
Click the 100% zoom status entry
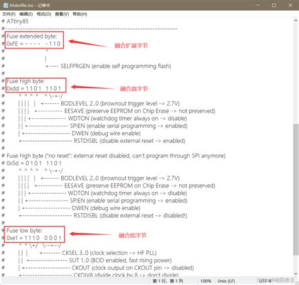pos(206,281)
